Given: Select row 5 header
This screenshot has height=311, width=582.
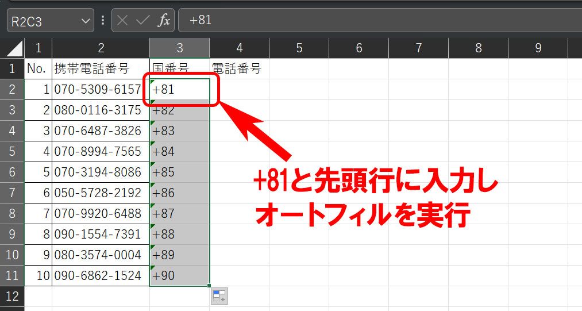Looking at the screenshot, I should [12, 151].
